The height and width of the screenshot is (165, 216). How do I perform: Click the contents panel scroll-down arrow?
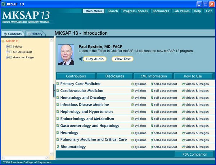tap(51, 154)
